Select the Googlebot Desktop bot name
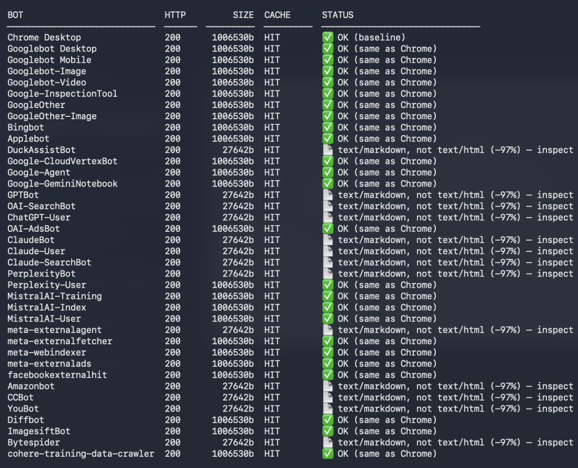Screen dimensions: 578x468 pos(52,49)
